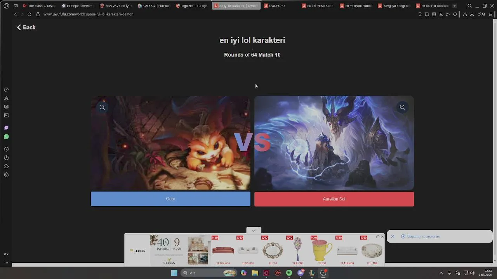497x279 pixels.
Task: Open the easy setup sliders icon
Action: click(491, 14)
